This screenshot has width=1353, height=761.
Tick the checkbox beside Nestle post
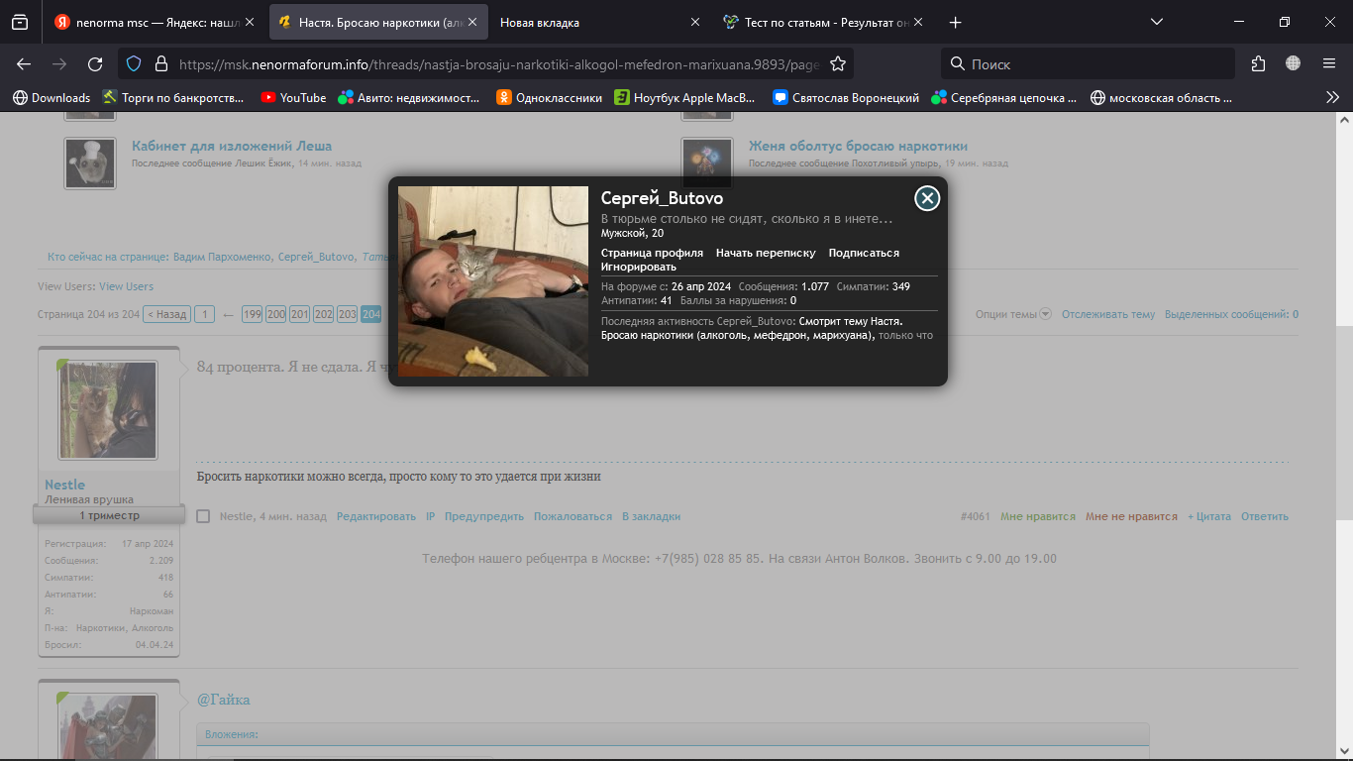coord(203,516)
